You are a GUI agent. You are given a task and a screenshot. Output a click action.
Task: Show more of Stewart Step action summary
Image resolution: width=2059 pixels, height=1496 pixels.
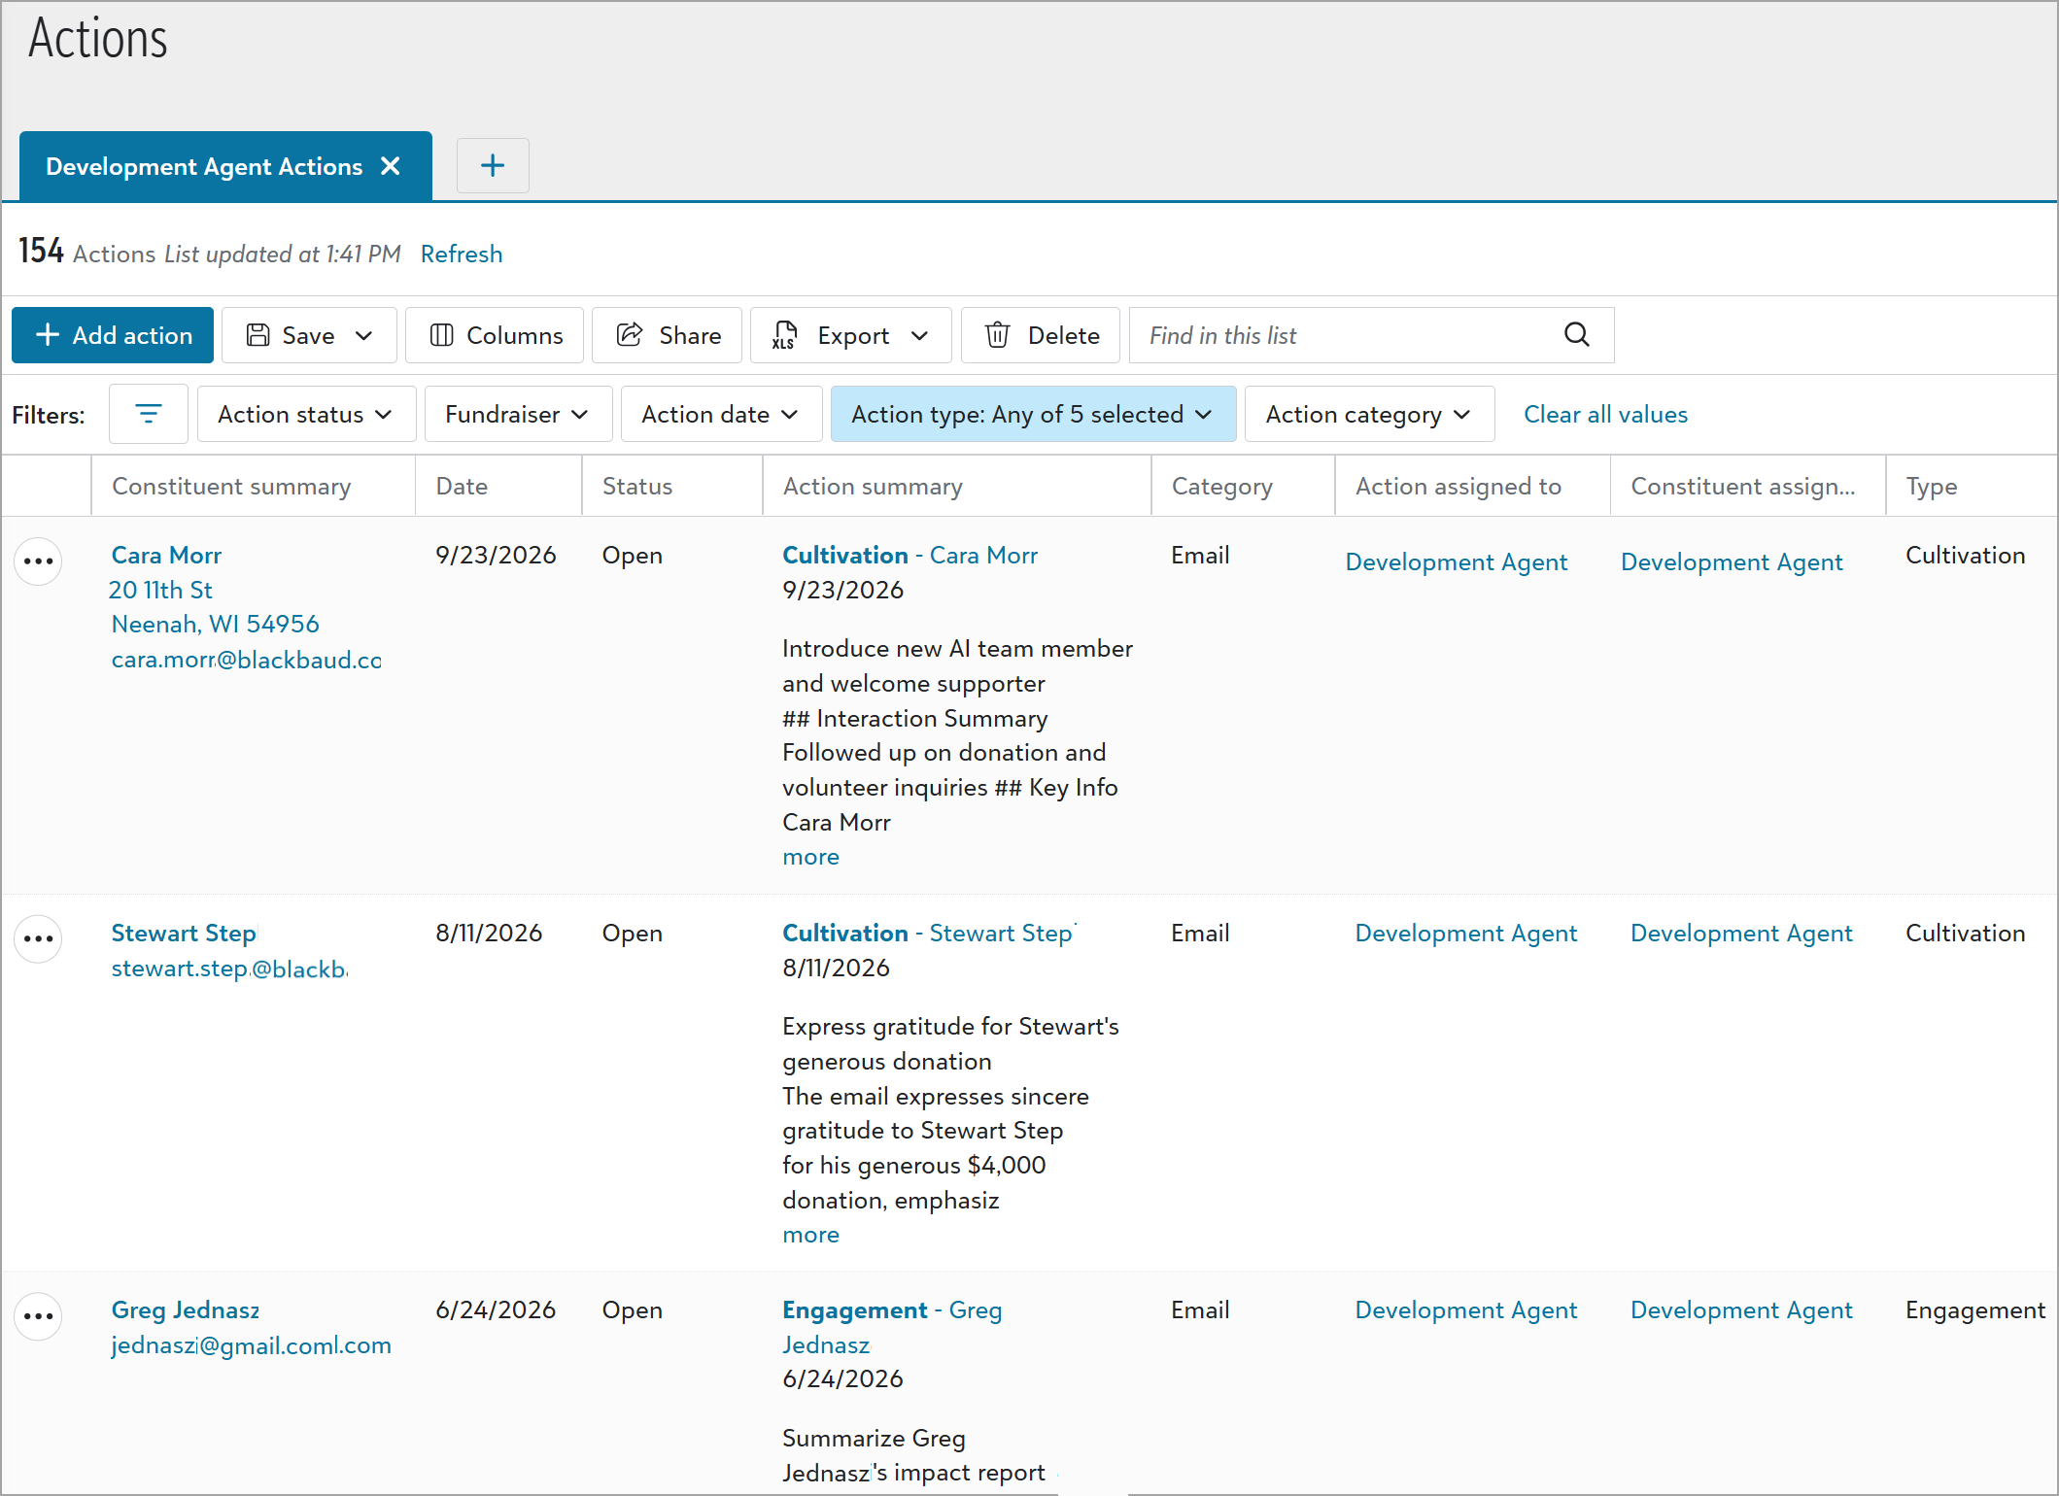[810, 1235]
